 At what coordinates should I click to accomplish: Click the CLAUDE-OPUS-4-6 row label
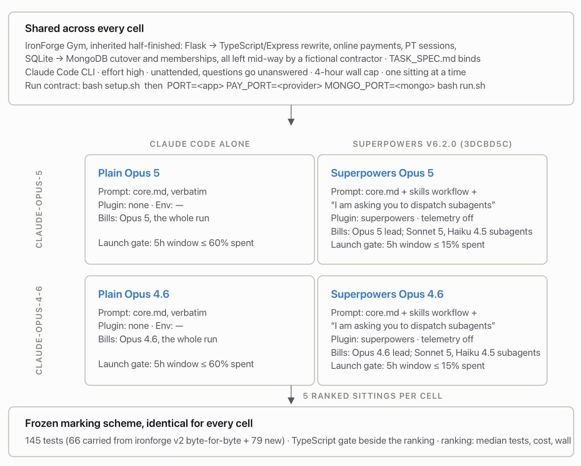pyautogui.click(x=39, y=330)
